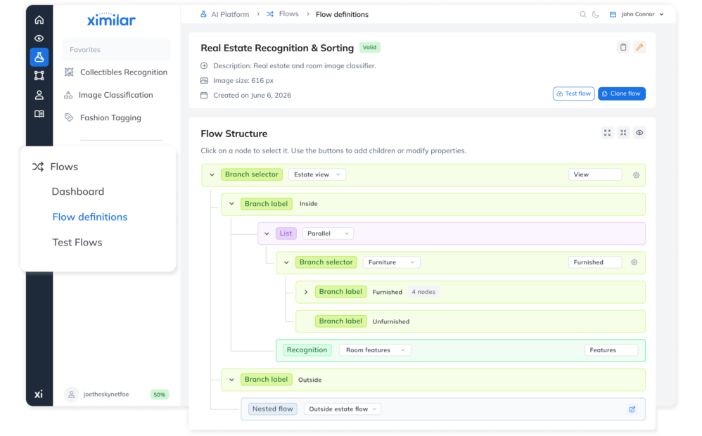Open Flow definitions in the Flows menu
702x436 pixels.
point(89,217)
